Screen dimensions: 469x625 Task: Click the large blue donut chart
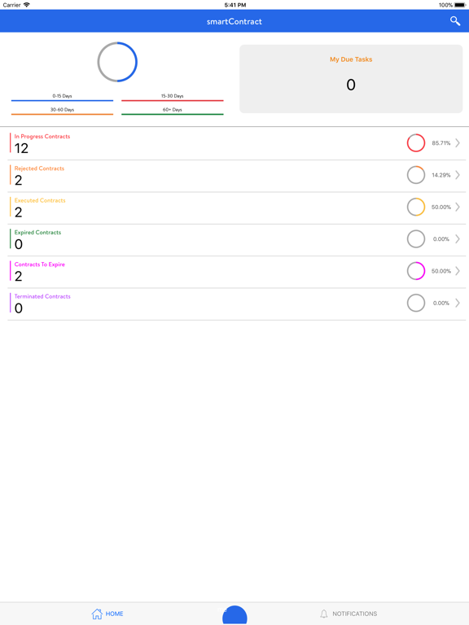[x=117, y=62]
